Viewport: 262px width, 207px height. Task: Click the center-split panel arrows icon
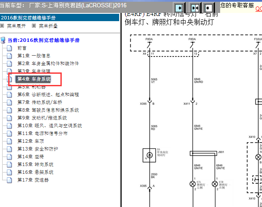pos(195,8)
